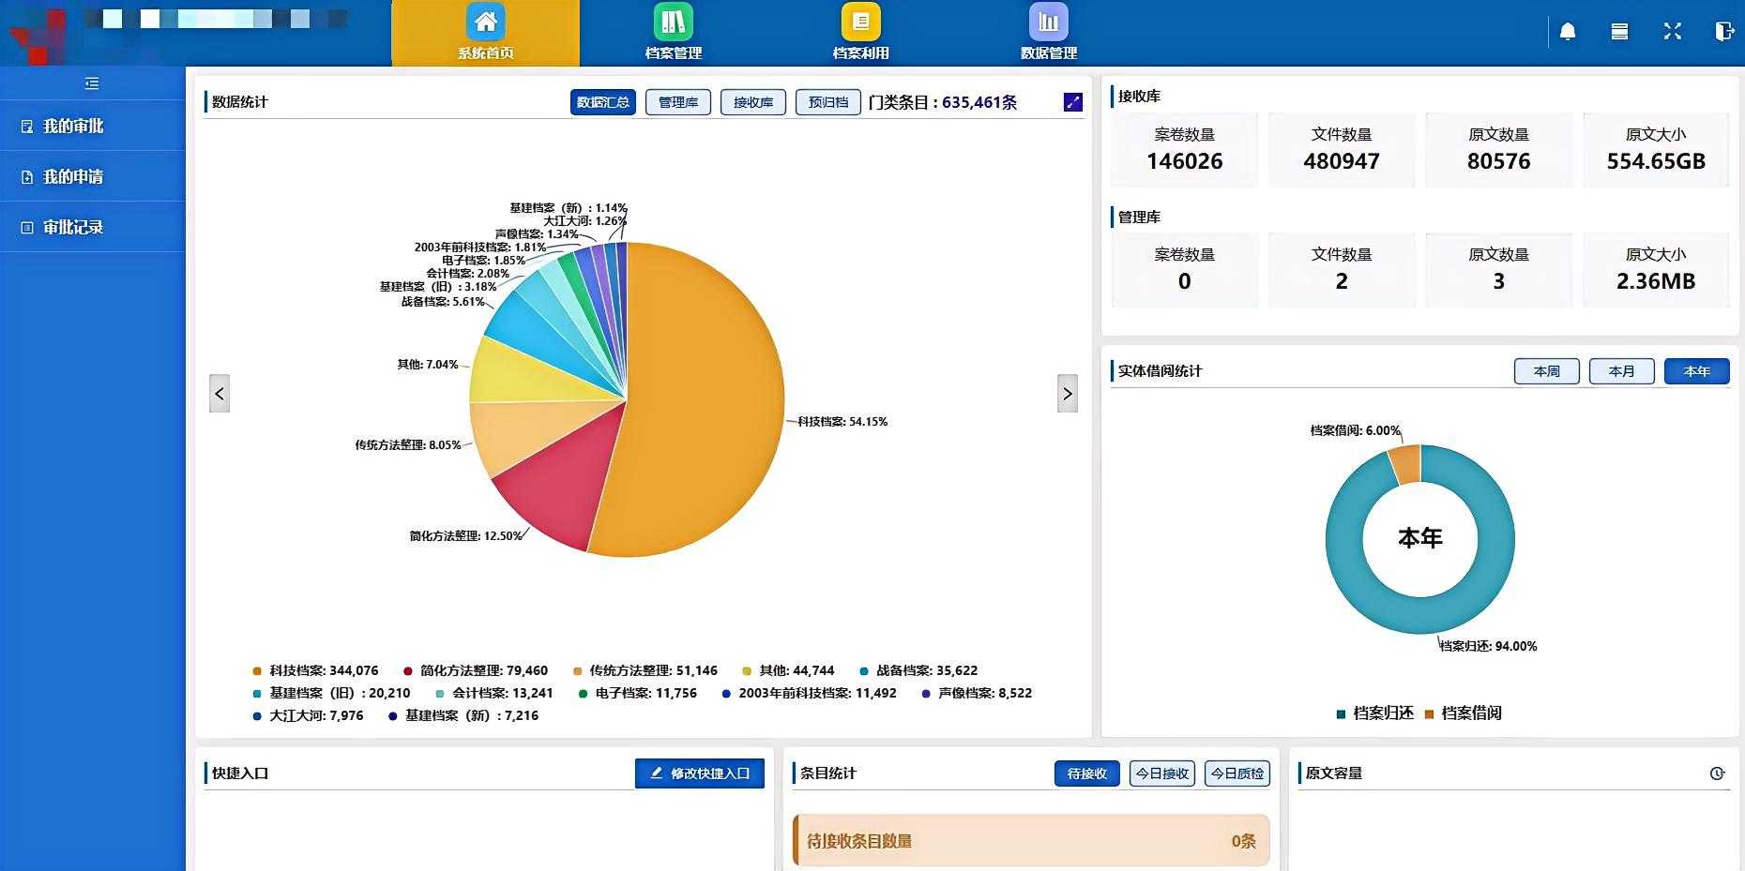Screen dimensions: 1745x871
Task: Go to the 数据管理 top menu
Action: coord(1048,33)
